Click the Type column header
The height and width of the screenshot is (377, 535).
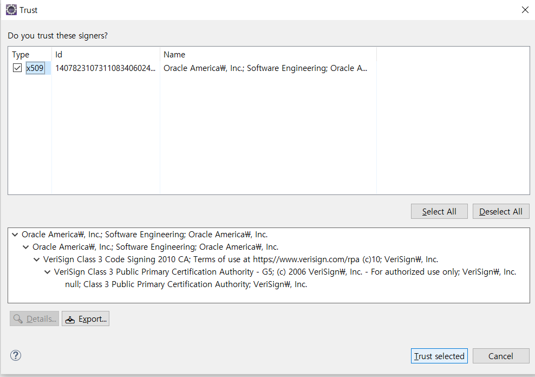pyautogui.click(x=30, y=55)
